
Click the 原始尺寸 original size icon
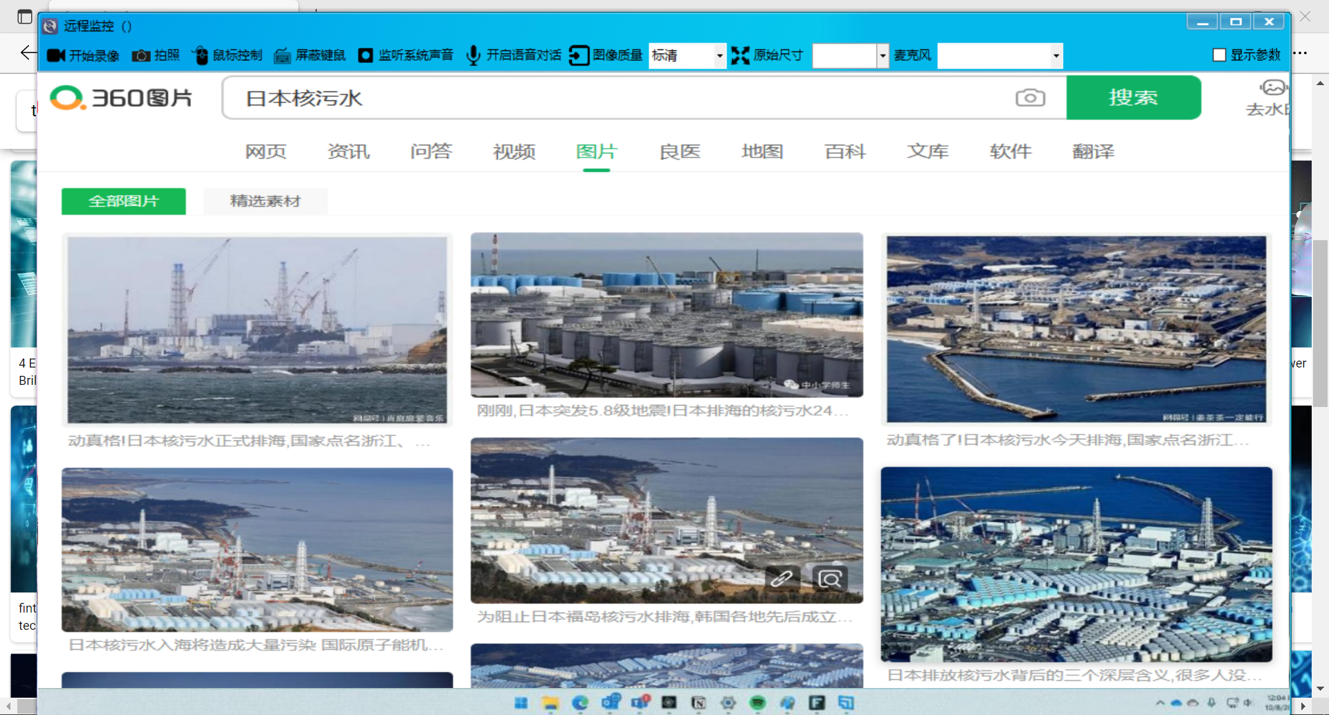741,55
